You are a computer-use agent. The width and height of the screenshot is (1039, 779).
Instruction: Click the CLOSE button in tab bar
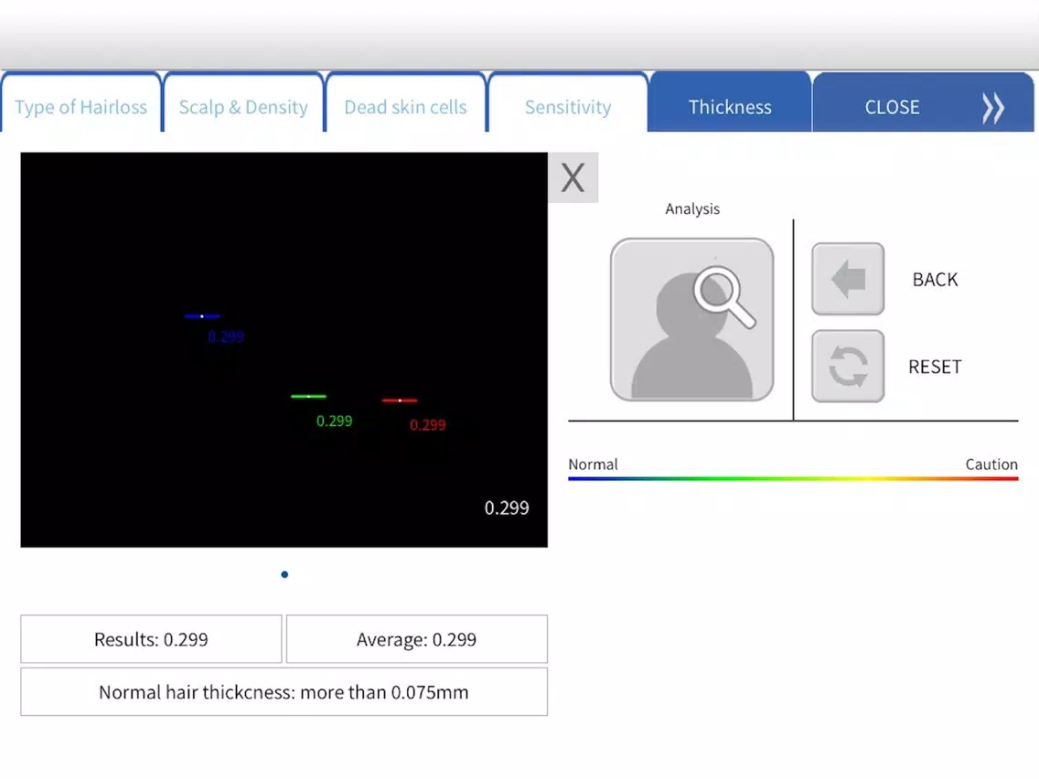pos(892,107)
